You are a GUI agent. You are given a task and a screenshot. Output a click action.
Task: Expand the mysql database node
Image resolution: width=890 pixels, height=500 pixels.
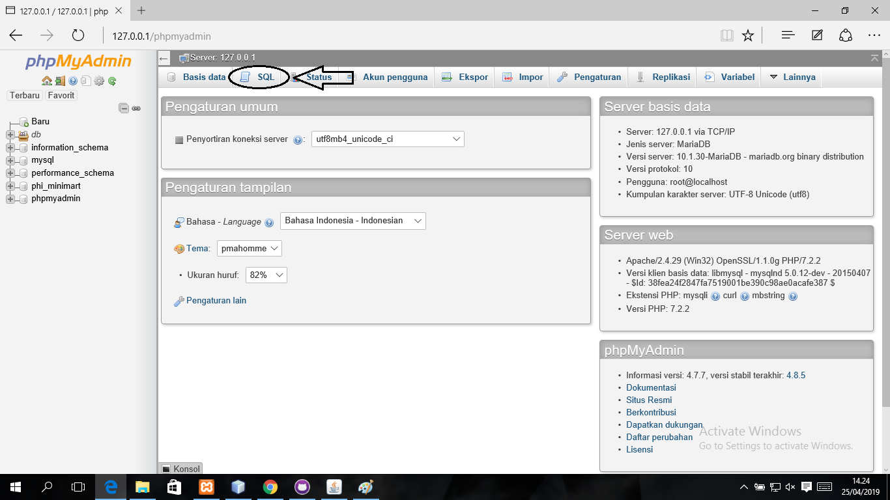tap(10, 160)
